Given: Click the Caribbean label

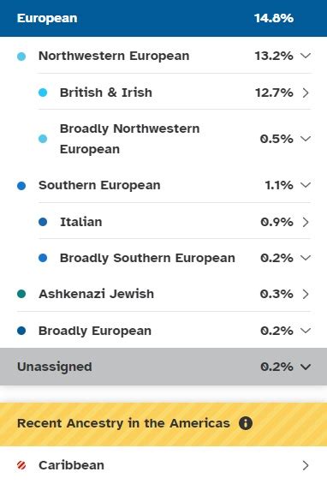Looking at the screenshot, I should click(x=71, y=465).
